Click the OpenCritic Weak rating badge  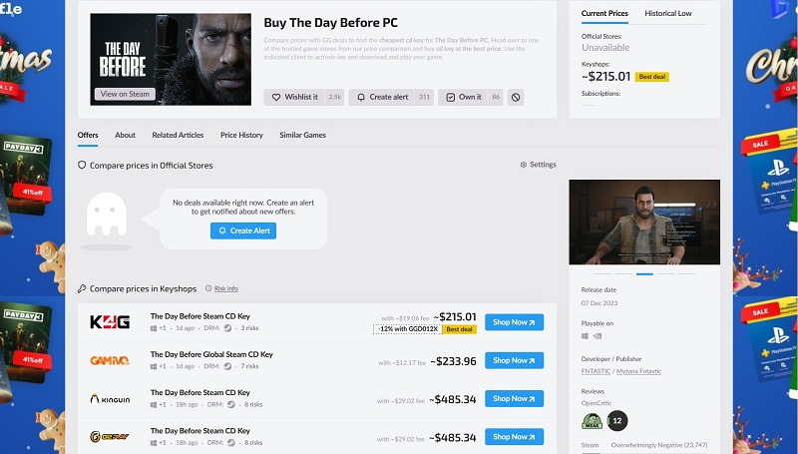pos(592,421)
